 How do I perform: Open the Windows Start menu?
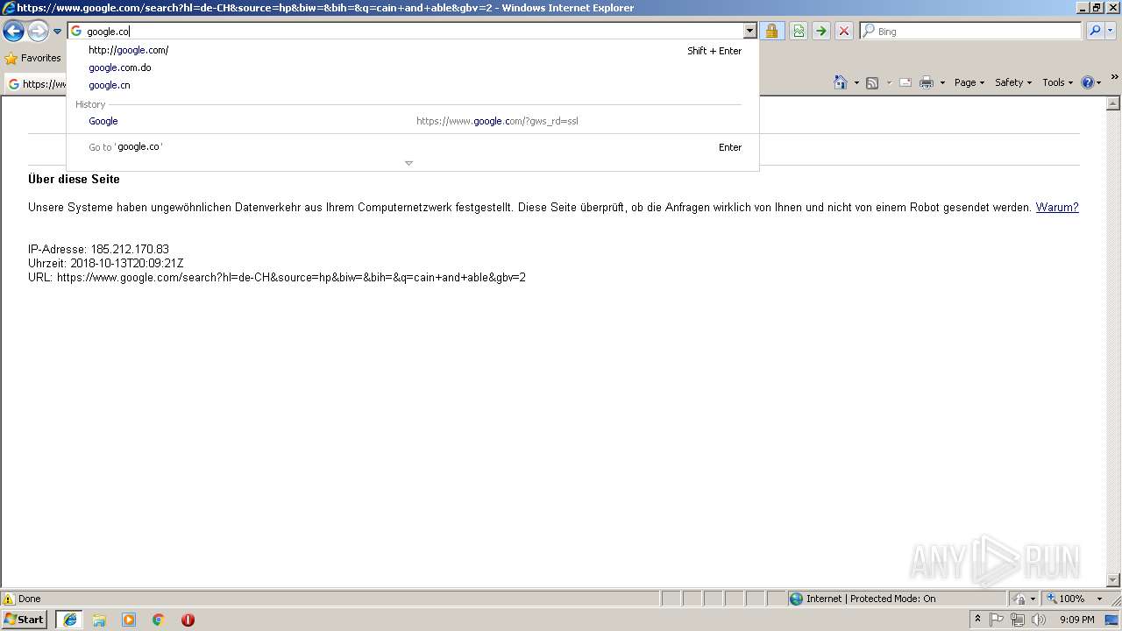[25, 620]
